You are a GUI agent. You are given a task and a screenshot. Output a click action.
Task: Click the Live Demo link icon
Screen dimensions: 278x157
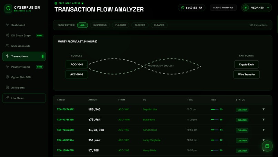click(x=7, y=98)
